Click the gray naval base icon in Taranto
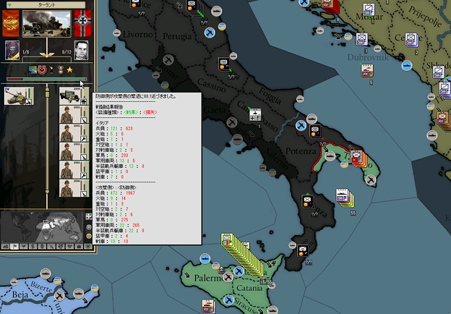This screenshot has width=451, height=314. (x=330, y=156)
